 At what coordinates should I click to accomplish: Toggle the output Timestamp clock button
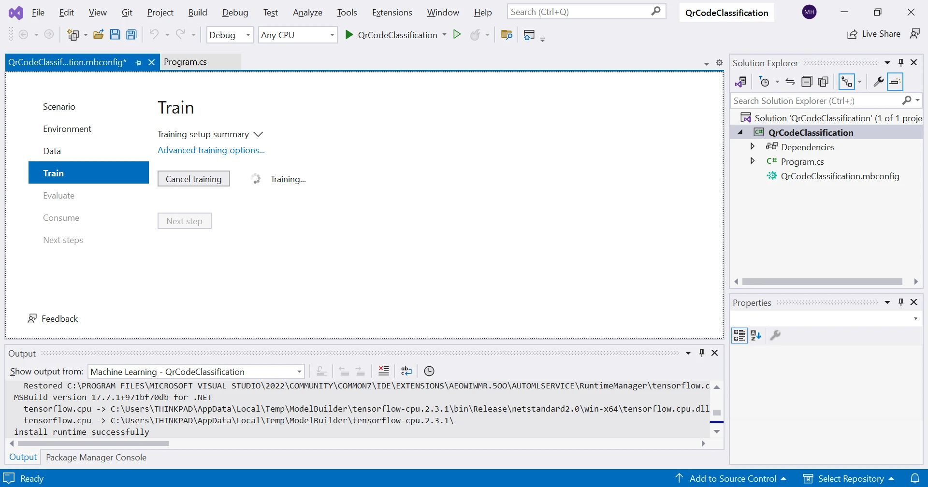429,371
